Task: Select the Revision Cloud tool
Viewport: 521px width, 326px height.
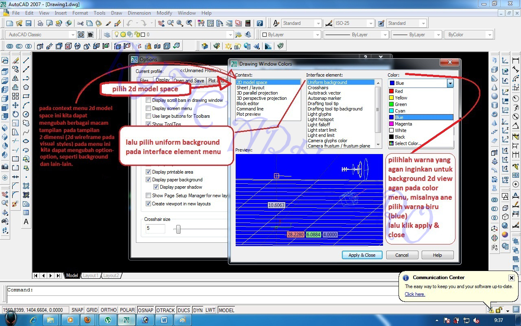Action: coord(26,123)
